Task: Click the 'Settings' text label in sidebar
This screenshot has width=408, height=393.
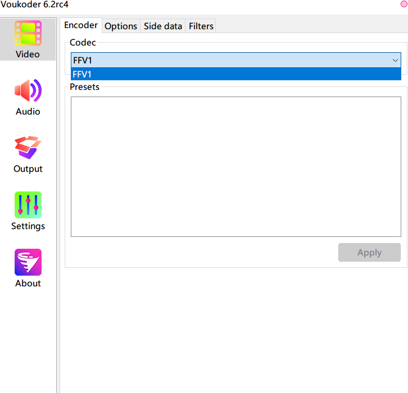Action: (x=28, y=226)
